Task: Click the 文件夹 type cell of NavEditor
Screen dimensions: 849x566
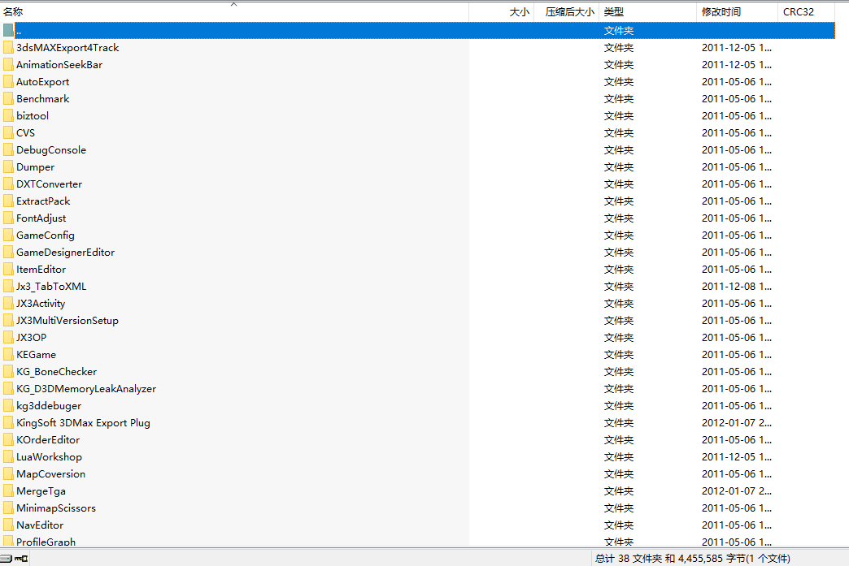Action: 619,525
